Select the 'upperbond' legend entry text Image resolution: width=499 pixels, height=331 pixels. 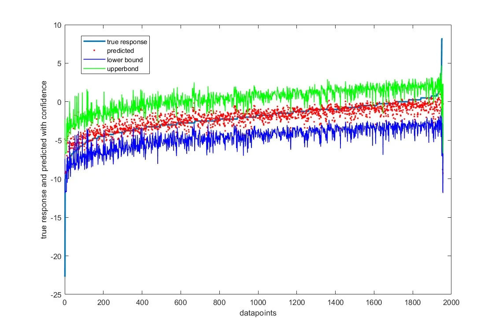tap(122, 69)
